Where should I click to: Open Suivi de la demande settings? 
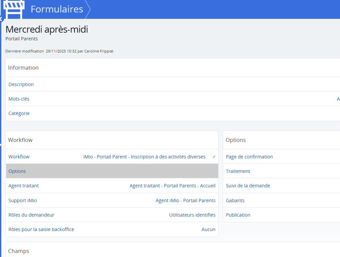pyautogui.click(x=248, y=185)
